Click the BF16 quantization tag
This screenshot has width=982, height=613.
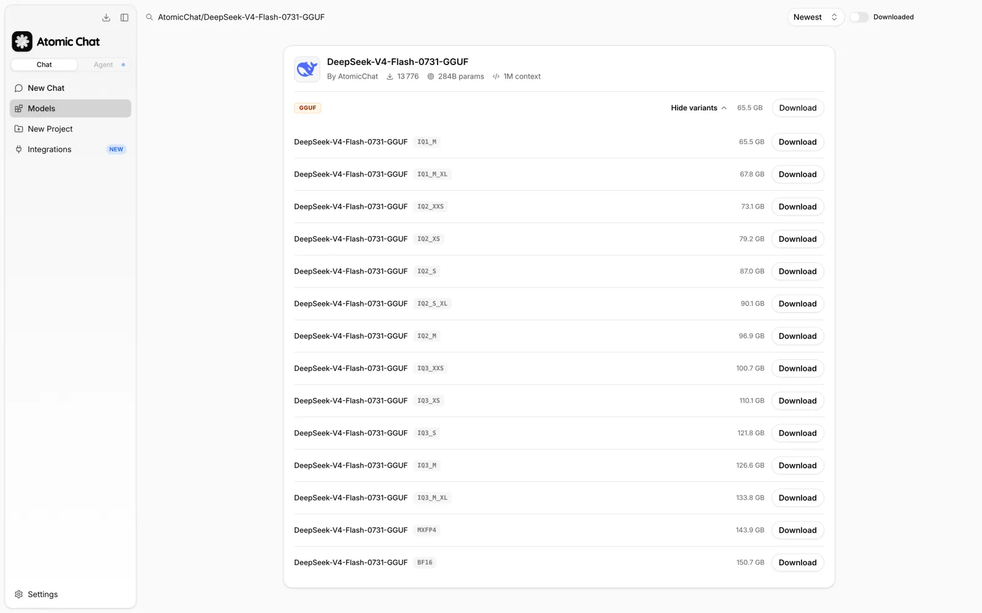tap(425, 563)
